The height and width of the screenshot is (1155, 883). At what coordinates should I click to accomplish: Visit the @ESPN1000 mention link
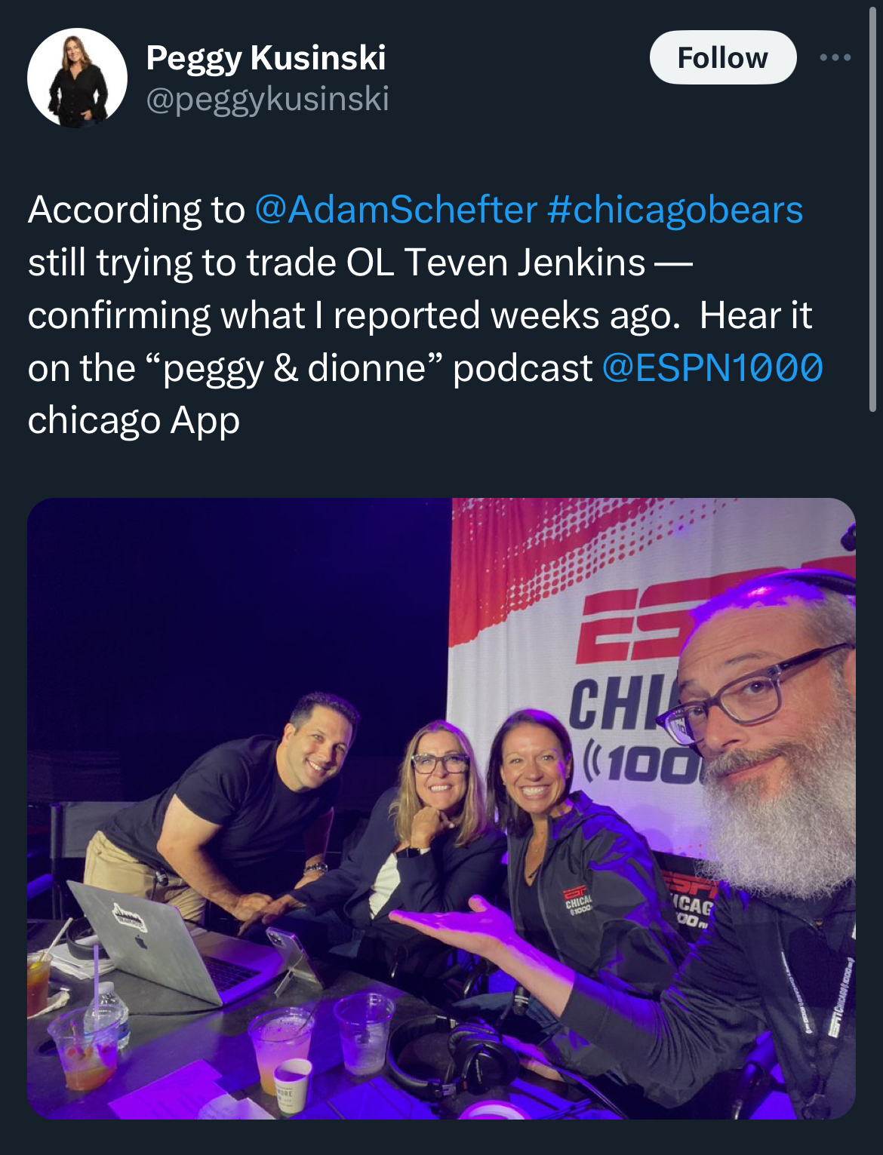(712, 367)
